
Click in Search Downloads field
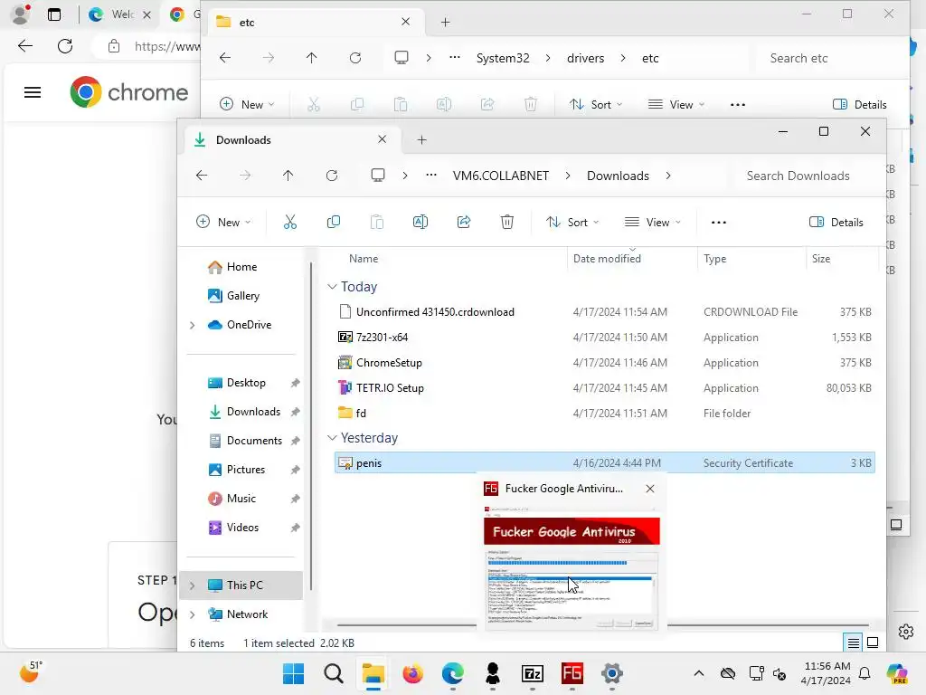[x=806, y=176]
